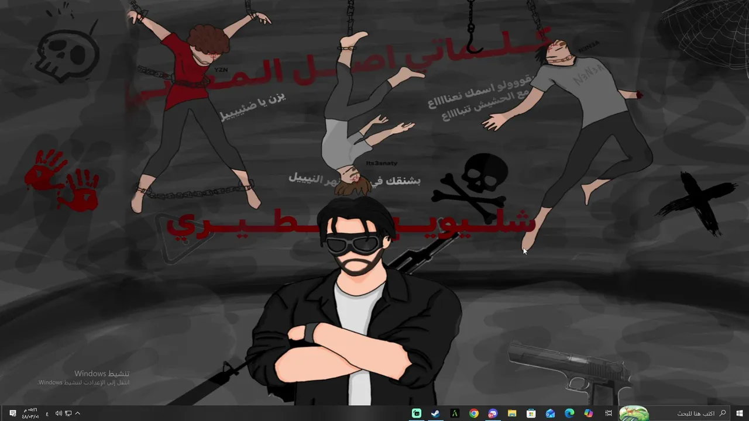Open Steam from the taskbar
The image size is (749, 421).
point(435,413)
